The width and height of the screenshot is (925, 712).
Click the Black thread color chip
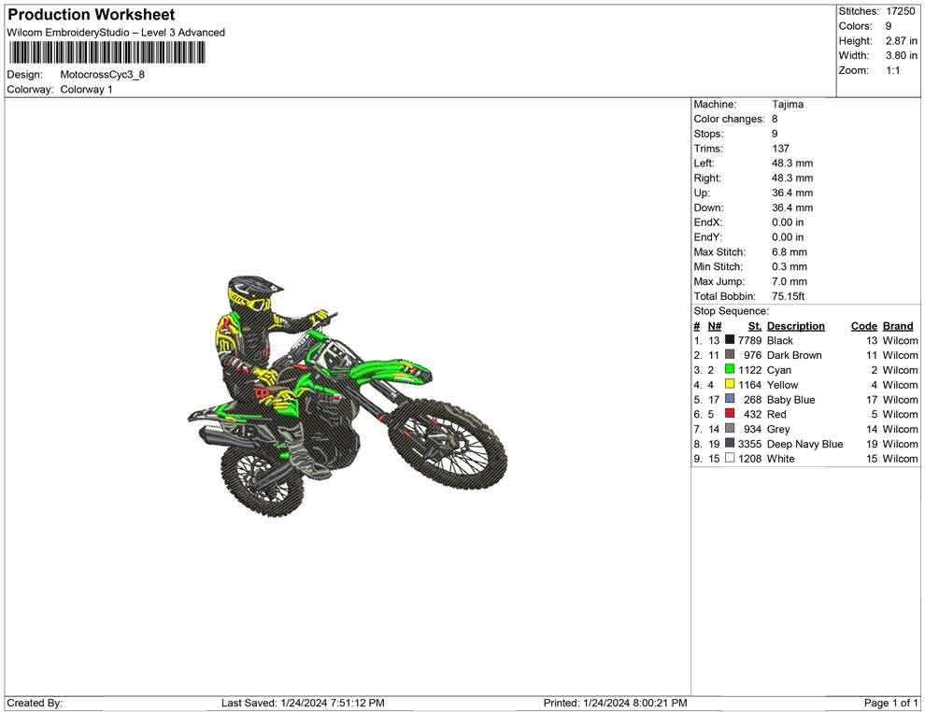[730, 340]
